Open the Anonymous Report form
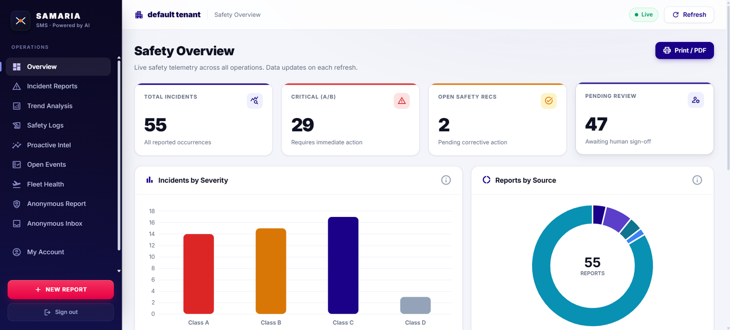This screenshot has height=330, width=730. [x=58, y=204]
